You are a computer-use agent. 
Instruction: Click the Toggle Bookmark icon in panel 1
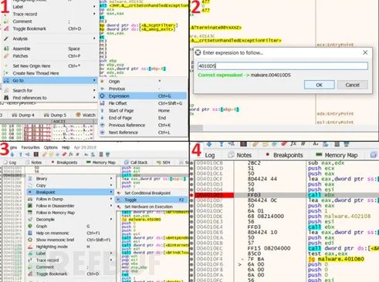7,29
